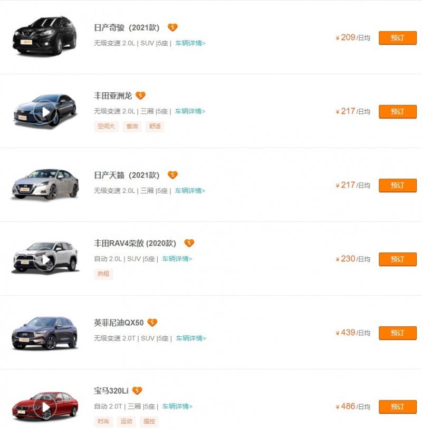This screenshot has height=429, width=422.
Task: View 车辆详情 for 丰田RAV4荣放
Action: click(177, 259)
